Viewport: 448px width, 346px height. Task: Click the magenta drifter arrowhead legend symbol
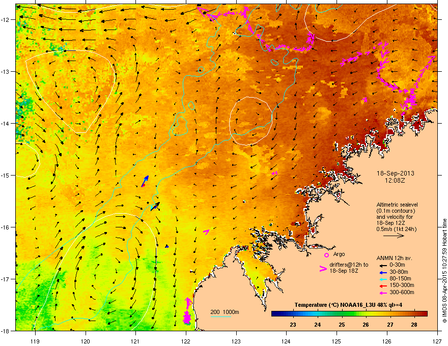click(323, 269)
